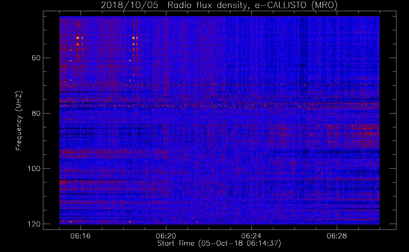Click the '06:24' time tick label
Viewport: 409px width, 252px height.
click(252, 236)
